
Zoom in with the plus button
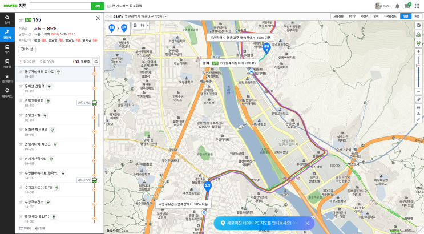pyautogui.click(x=419, y=52)
